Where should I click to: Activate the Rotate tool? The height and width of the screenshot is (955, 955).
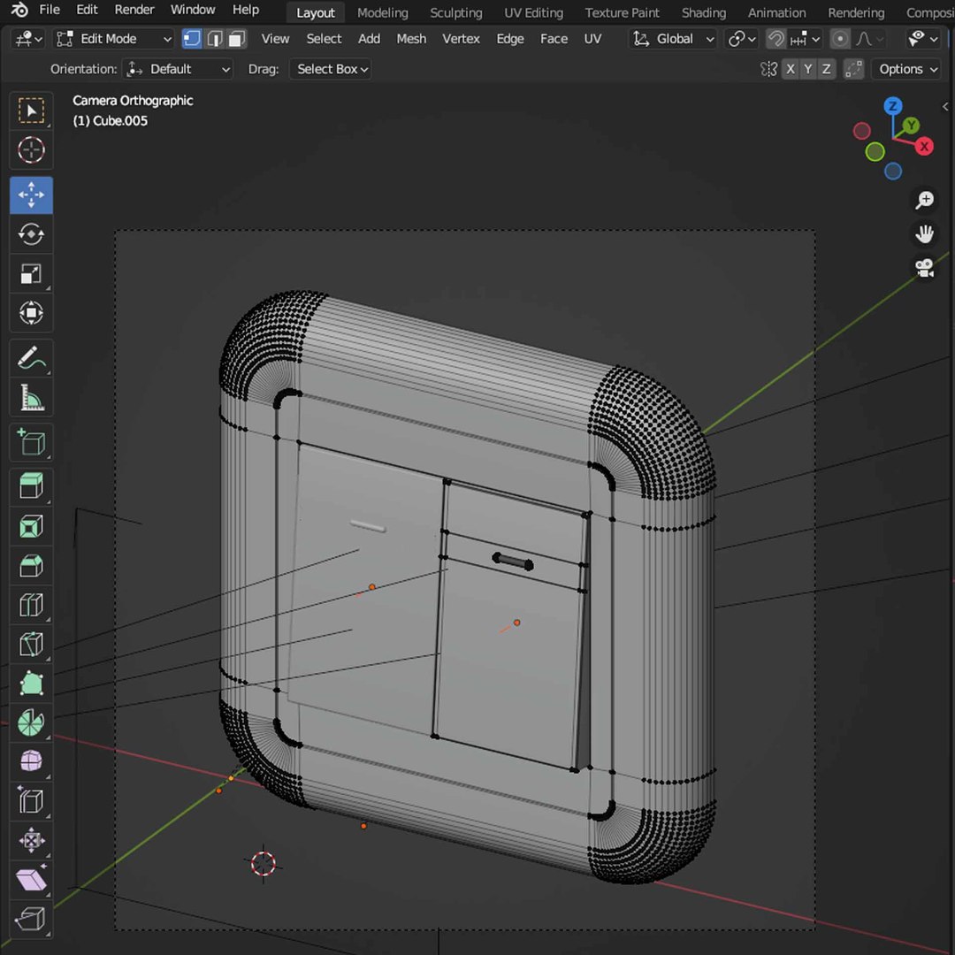click(31, 234)
